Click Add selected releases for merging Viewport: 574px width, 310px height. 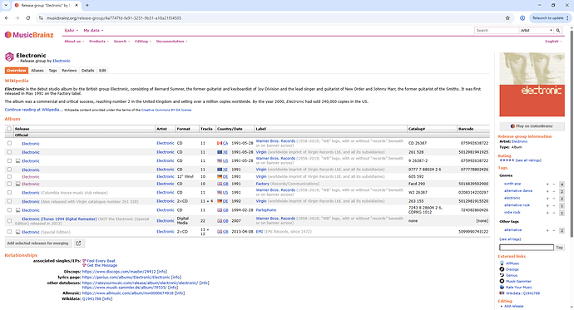37,244
